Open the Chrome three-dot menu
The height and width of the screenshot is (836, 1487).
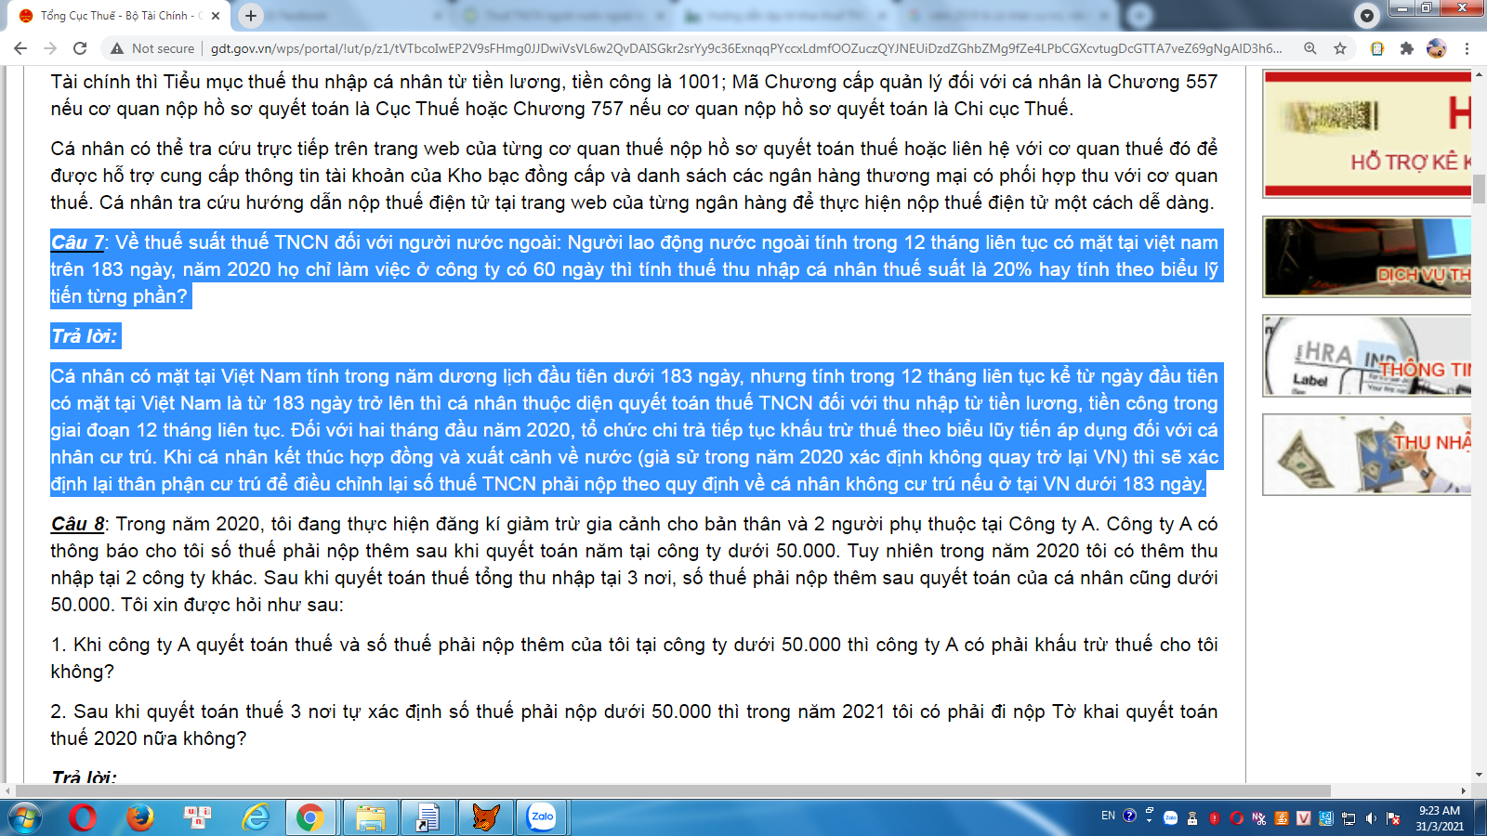click(1467, 48)
